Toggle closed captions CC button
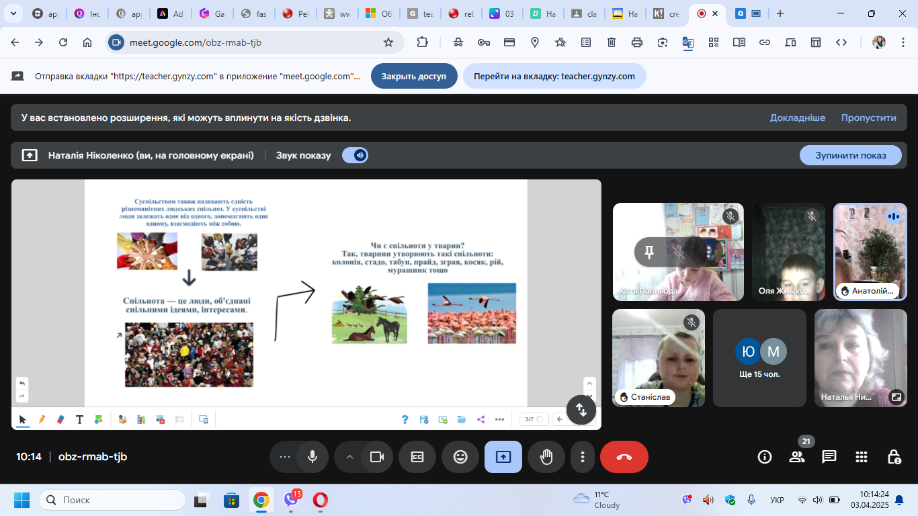Viewport: 918px width, 516px height. (417, 457)
